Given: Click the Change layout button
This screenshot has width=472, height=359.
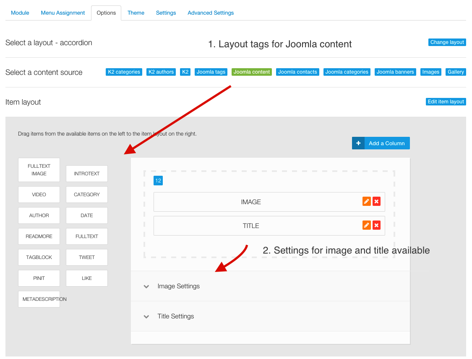Looking at the screenshot, I should [447, 42].
